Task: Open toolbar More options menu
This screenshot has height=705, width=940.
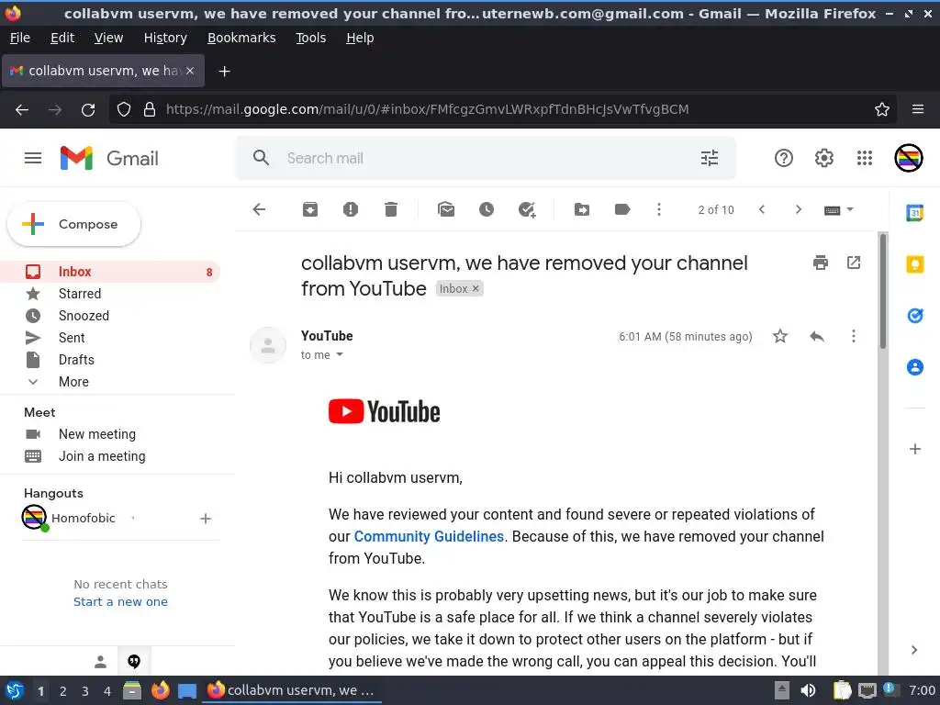Action: click(x=659, y=209)
